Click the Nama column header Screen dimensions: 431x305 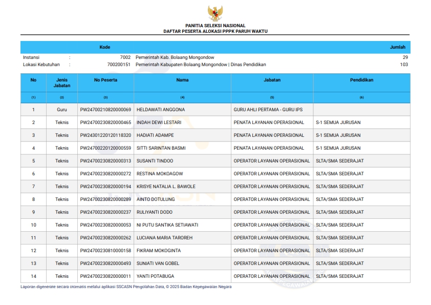coord(182,80)
